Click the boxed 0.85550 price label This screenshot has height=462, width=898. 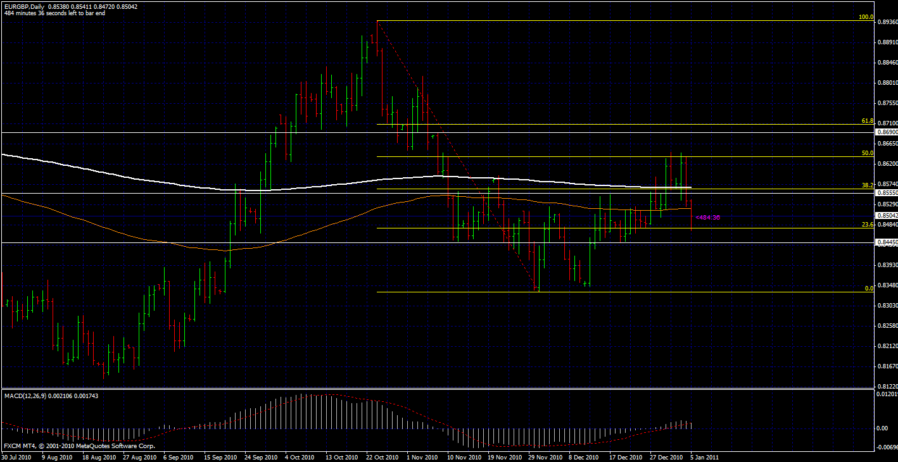pos(887,192)
